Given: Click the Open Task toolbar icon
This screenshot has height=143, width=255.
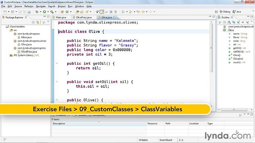Looking at the screenshot, I should coord(82,12).
